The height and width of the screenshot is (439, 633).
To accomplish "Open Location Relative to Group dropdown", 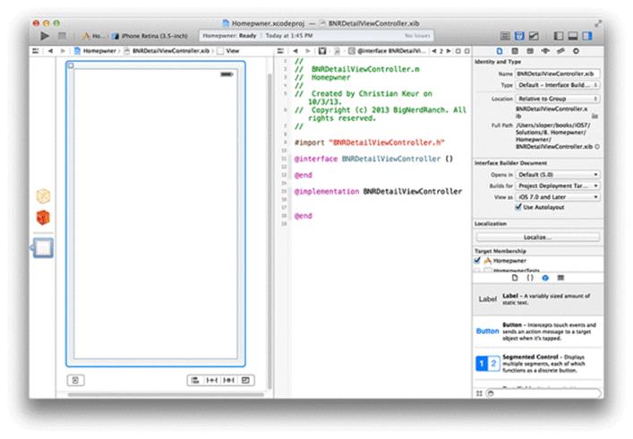I will coord(557,99).
